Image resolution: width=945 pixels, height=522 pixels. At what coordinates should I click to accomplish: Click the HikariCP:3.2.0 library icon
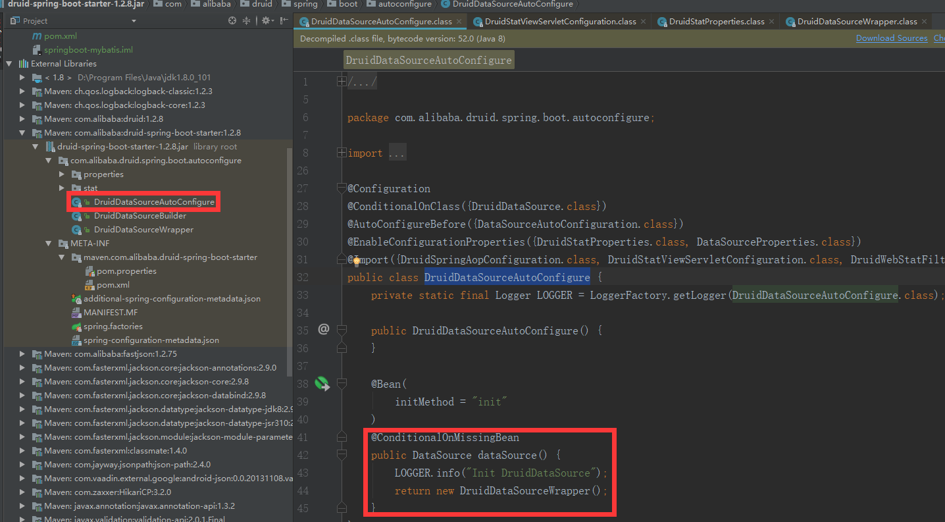[37, 492]
